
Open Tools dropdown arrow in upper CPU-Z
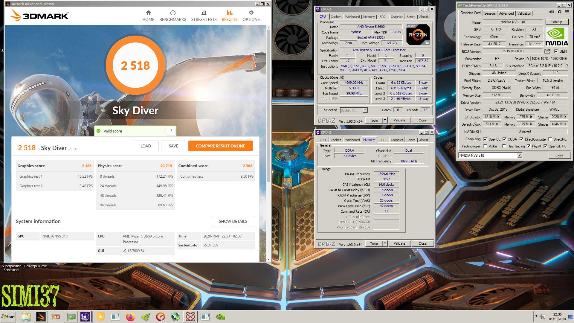click(385, 120)
